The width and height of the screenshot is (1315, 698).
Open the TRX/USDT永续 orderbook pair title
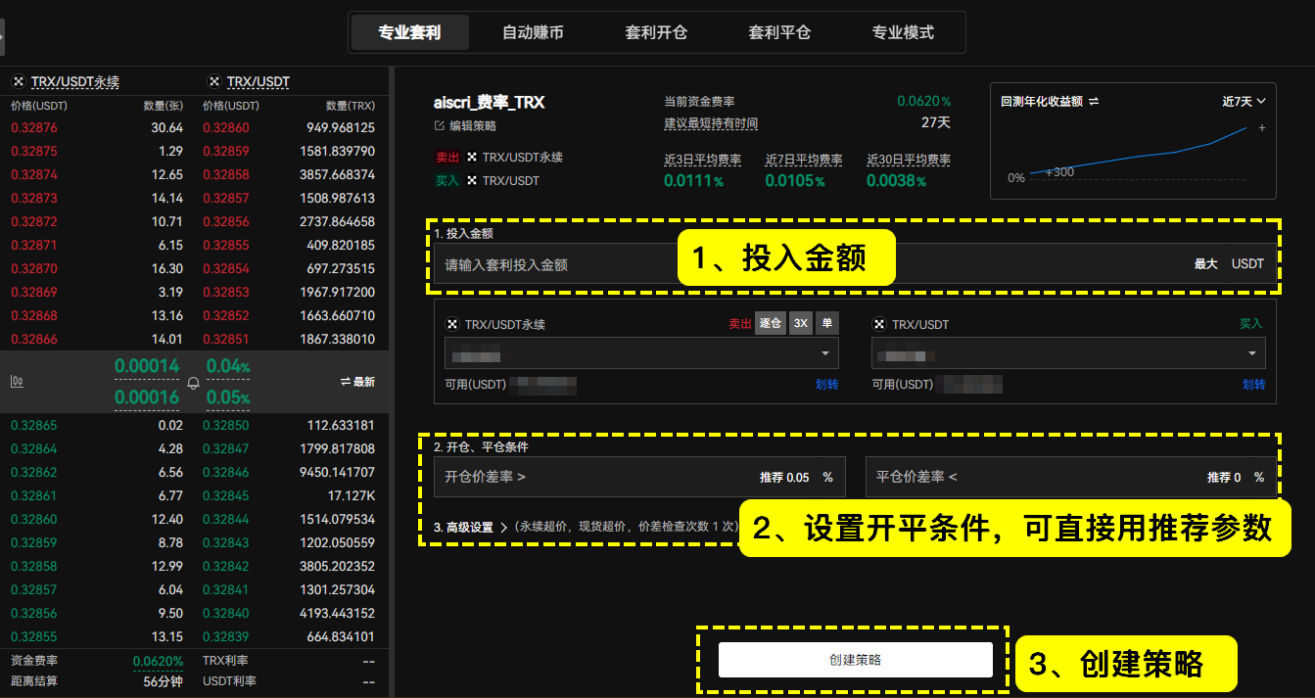click(74, 81)
